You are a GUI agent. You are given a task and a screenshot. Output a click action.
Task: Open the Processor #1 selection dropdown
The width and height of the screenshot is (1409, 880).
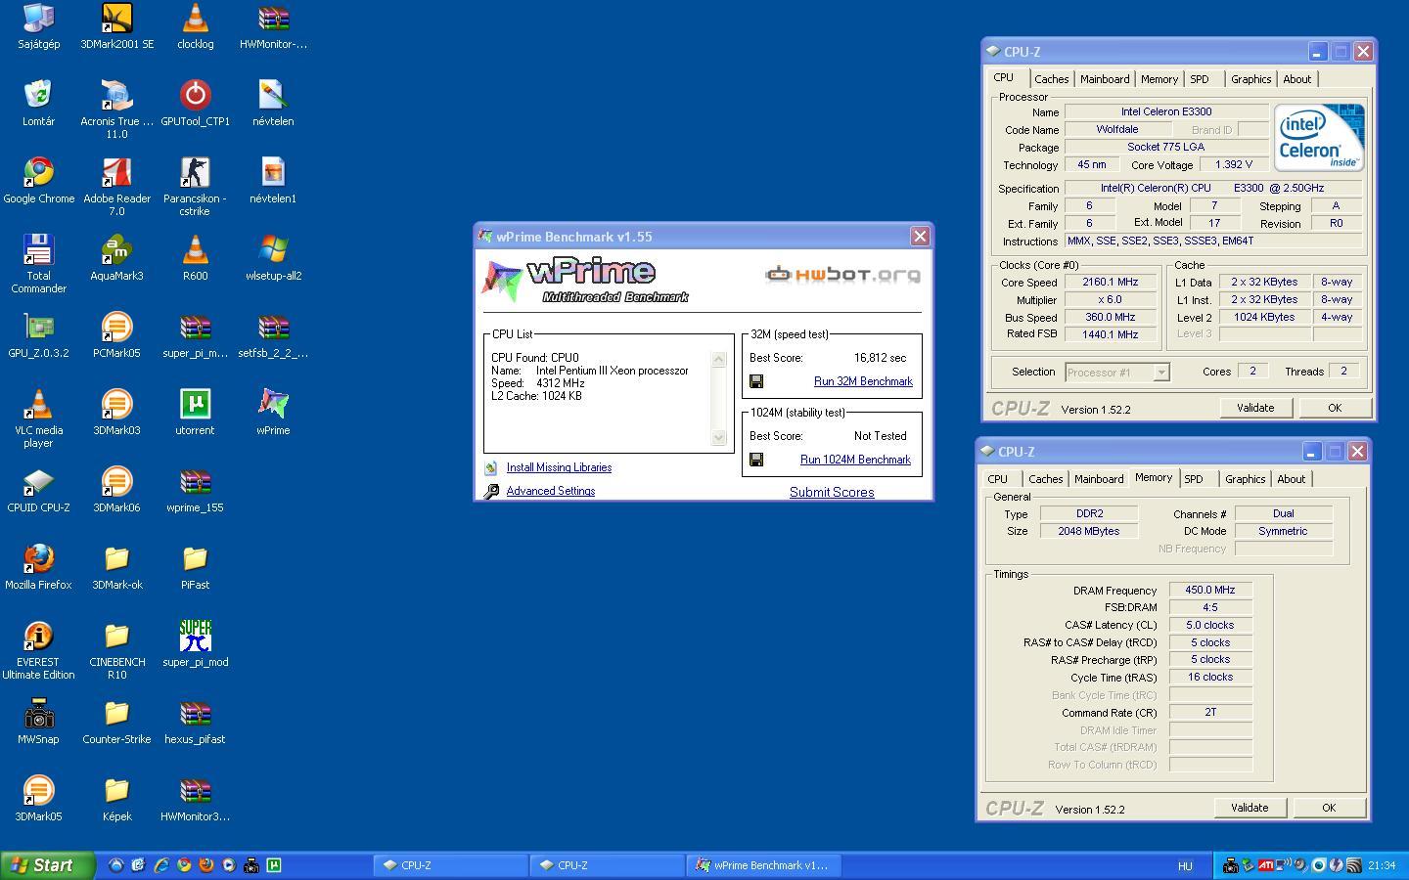coord(1161,372)
